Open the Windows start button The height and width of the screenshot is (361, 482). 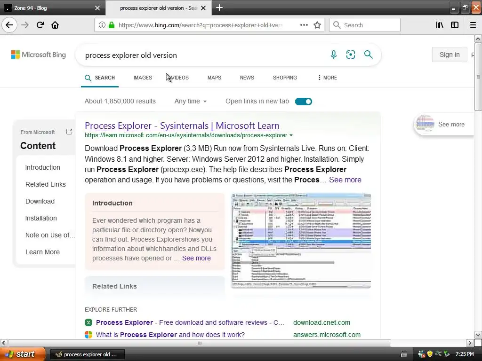pos(23,354)
